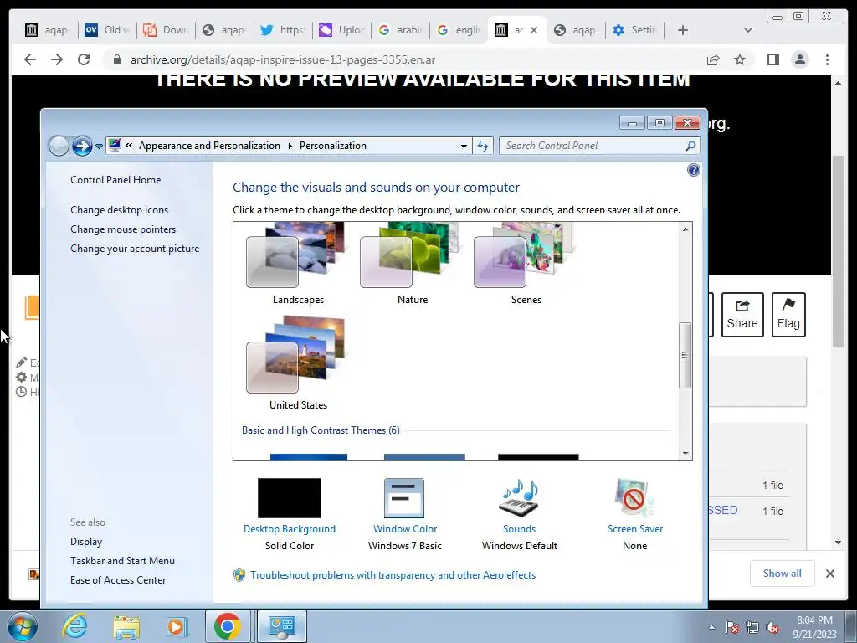Open Windows Explorer from taskbar
This screenshot has width=857, height=643.
pyautogui.click(x=126, y=626)
